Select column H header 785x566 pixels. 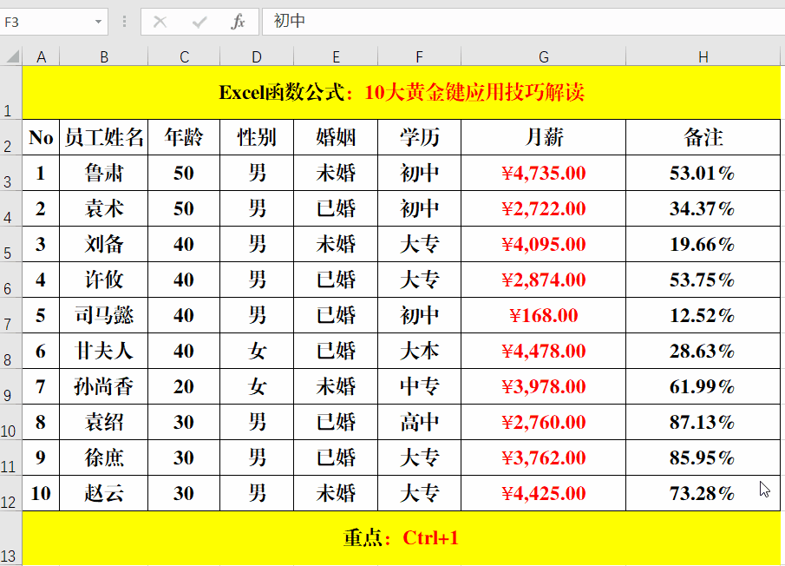point(703,56)
